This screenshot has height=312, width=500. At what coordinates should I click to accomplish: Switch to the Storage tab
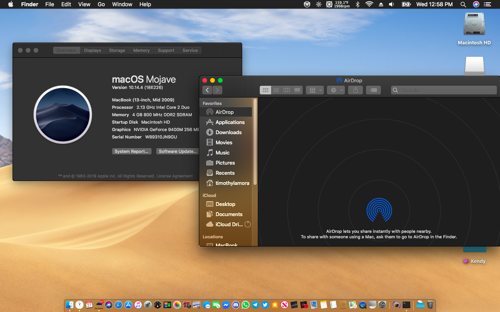117,50
